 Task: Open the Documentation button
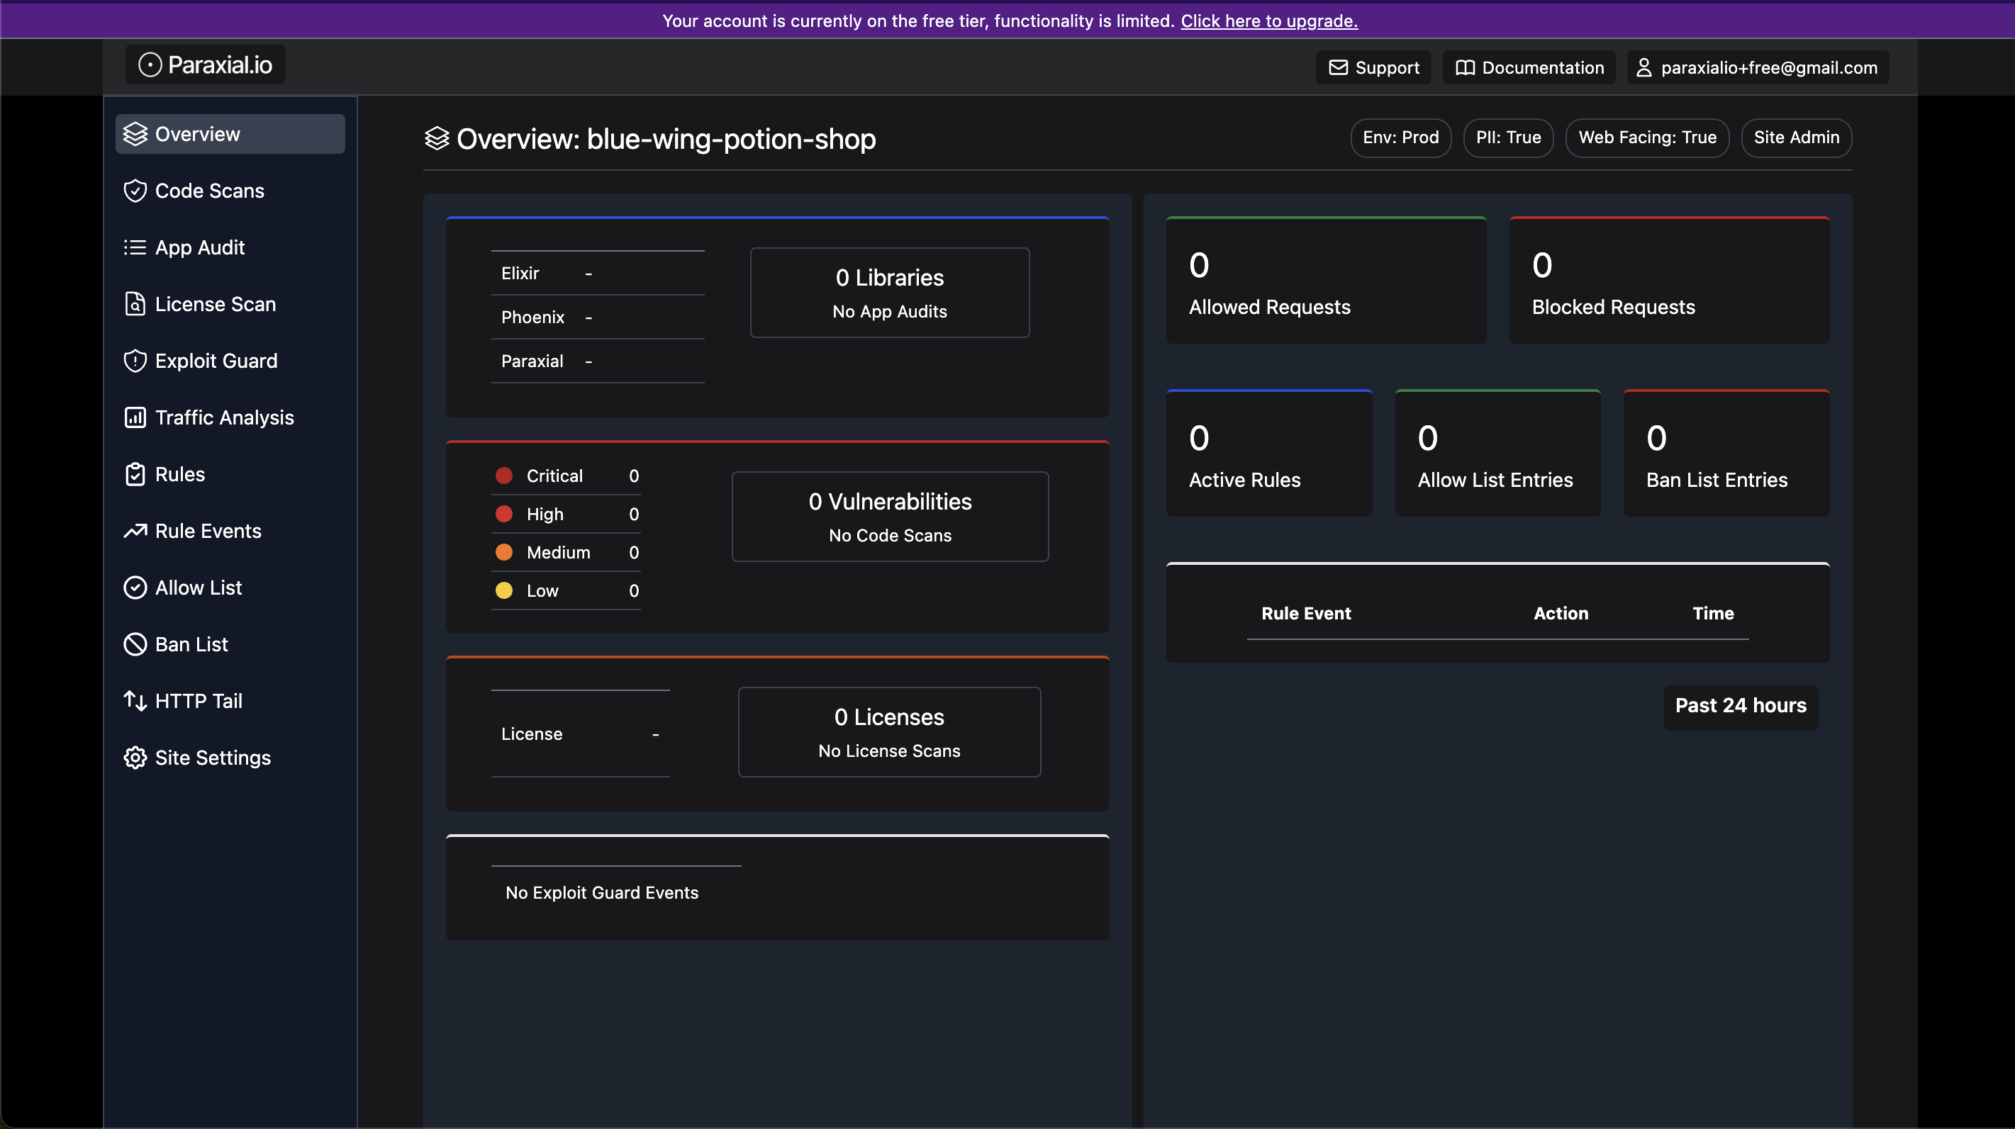point(1529,68)
